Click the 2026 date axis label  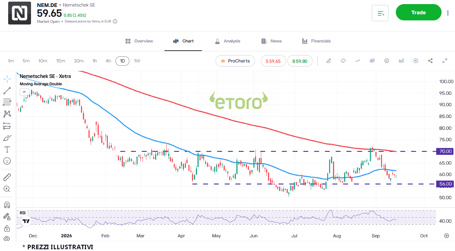click(x=67, y=235)
